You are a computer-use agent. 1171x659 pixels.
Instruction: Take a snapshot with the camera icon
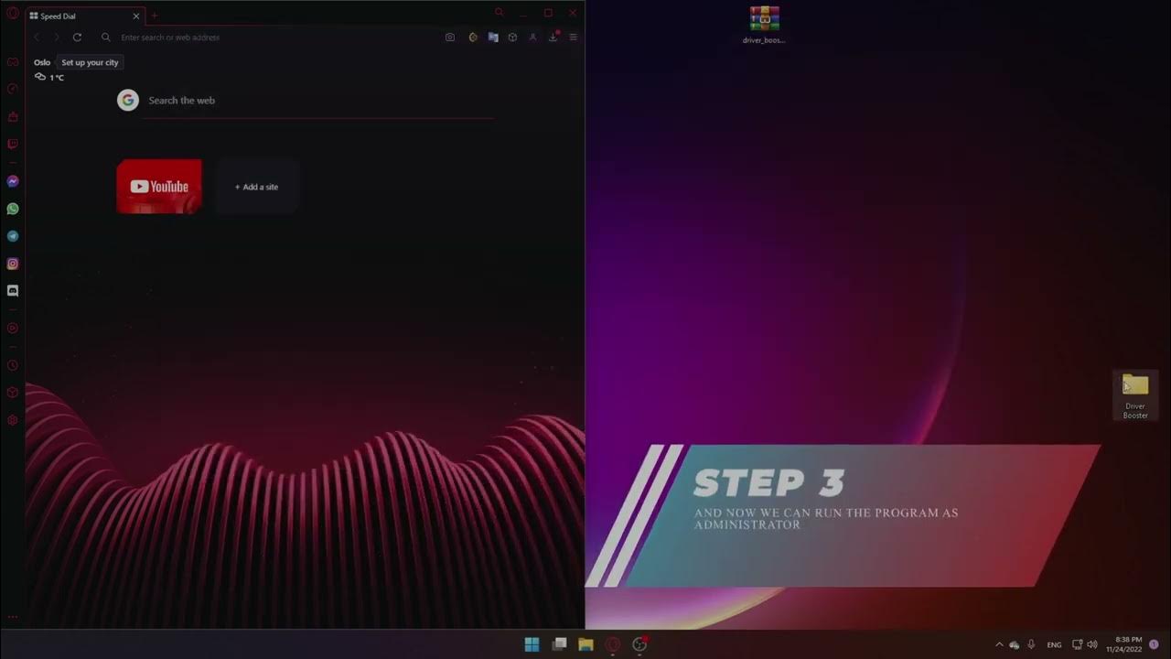click(450, 38)
